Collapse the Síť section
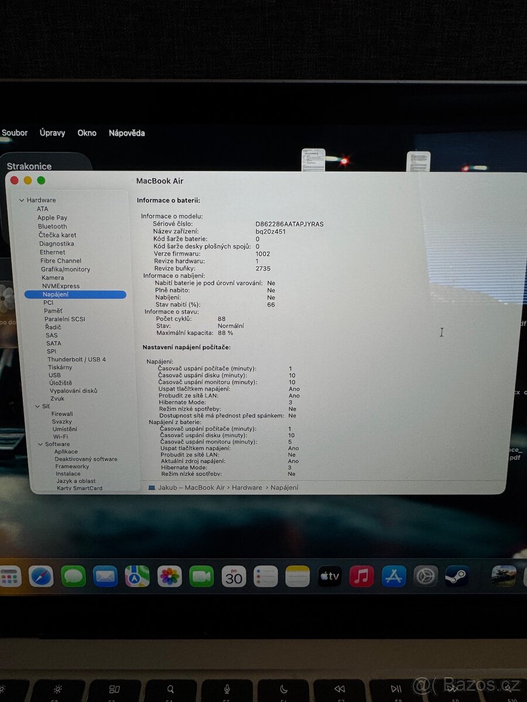 click(x=37, y=406)
